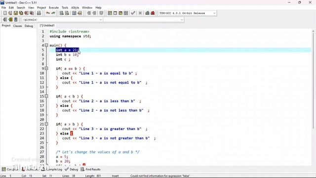Screen dimensions: 316x178
Task: Click "using namespace std;" on line 2
Action: [x=70, y=36]
